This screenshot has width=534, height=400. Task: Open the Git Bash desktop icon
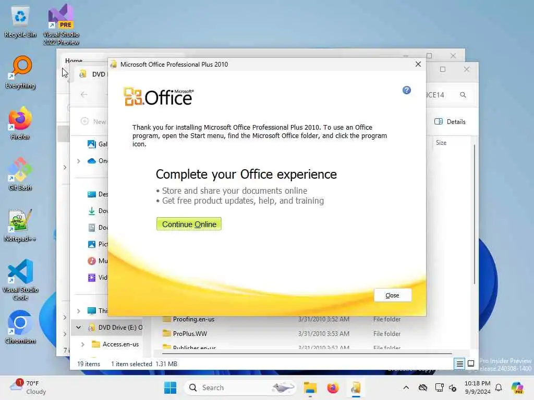[20, 174]
